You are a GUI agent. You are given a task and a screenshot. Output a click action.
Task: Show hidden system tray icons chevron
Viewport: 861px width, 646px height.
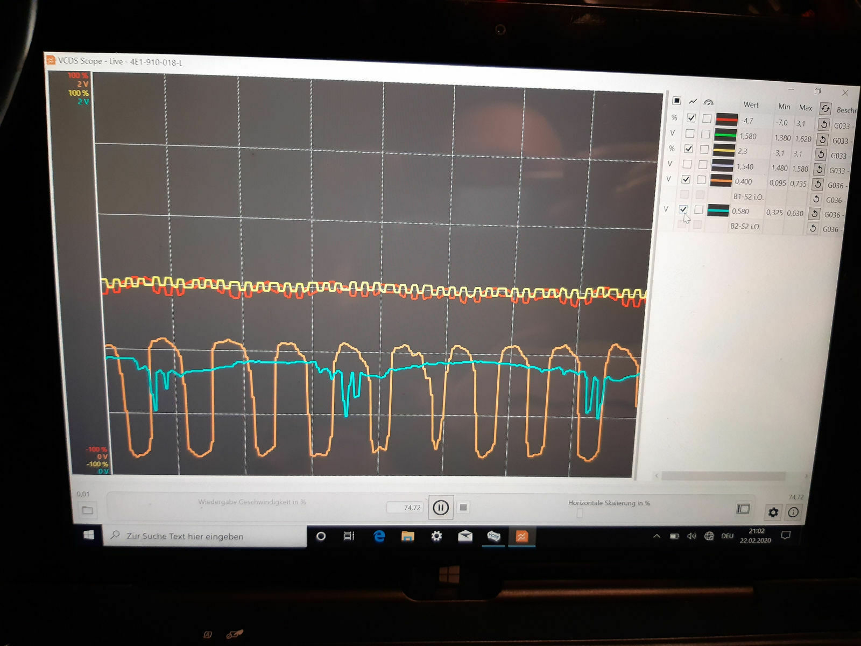point(657,536)
